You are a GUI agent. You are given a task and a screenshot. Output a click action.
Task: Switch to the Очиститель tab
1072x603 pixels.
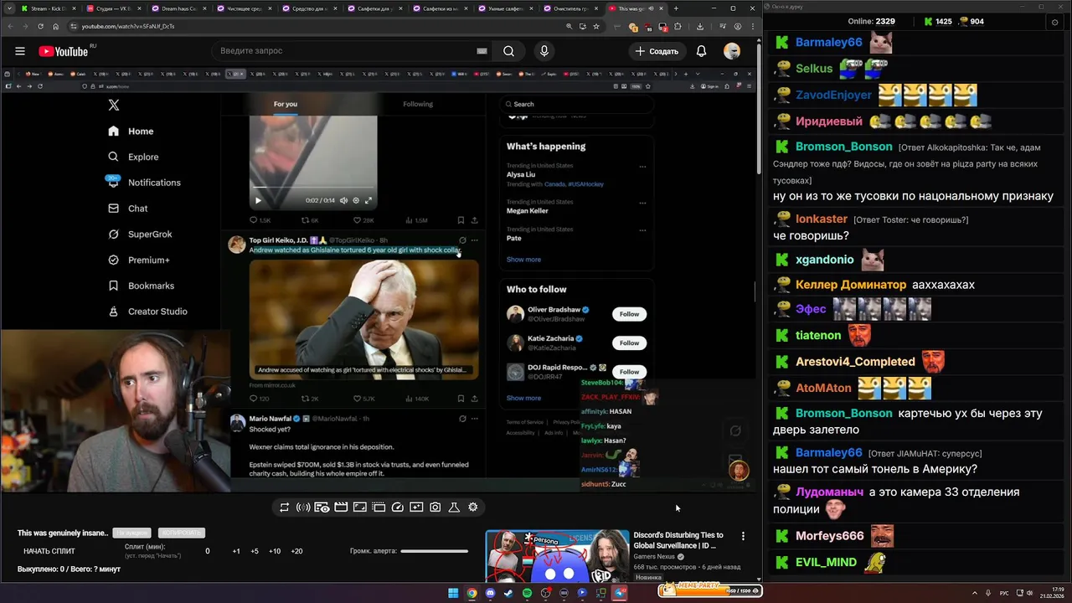(x=571, y=8)
